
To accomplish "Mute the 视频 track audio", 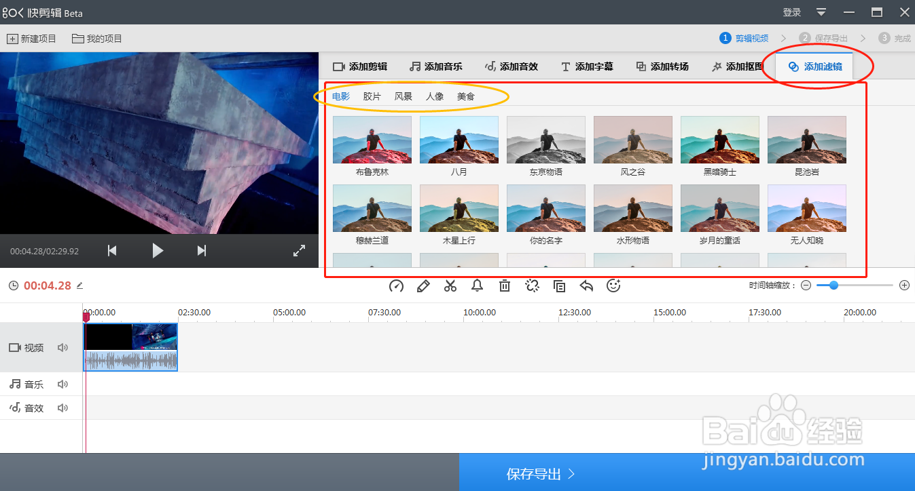I will point(62,347).
